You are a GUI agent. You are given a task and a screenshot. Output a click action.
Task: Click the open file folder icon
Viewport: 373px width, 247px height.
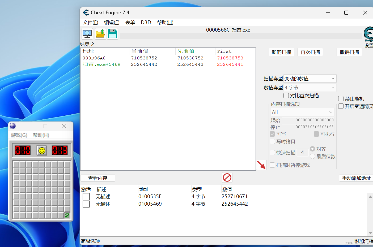coord(100,34)
